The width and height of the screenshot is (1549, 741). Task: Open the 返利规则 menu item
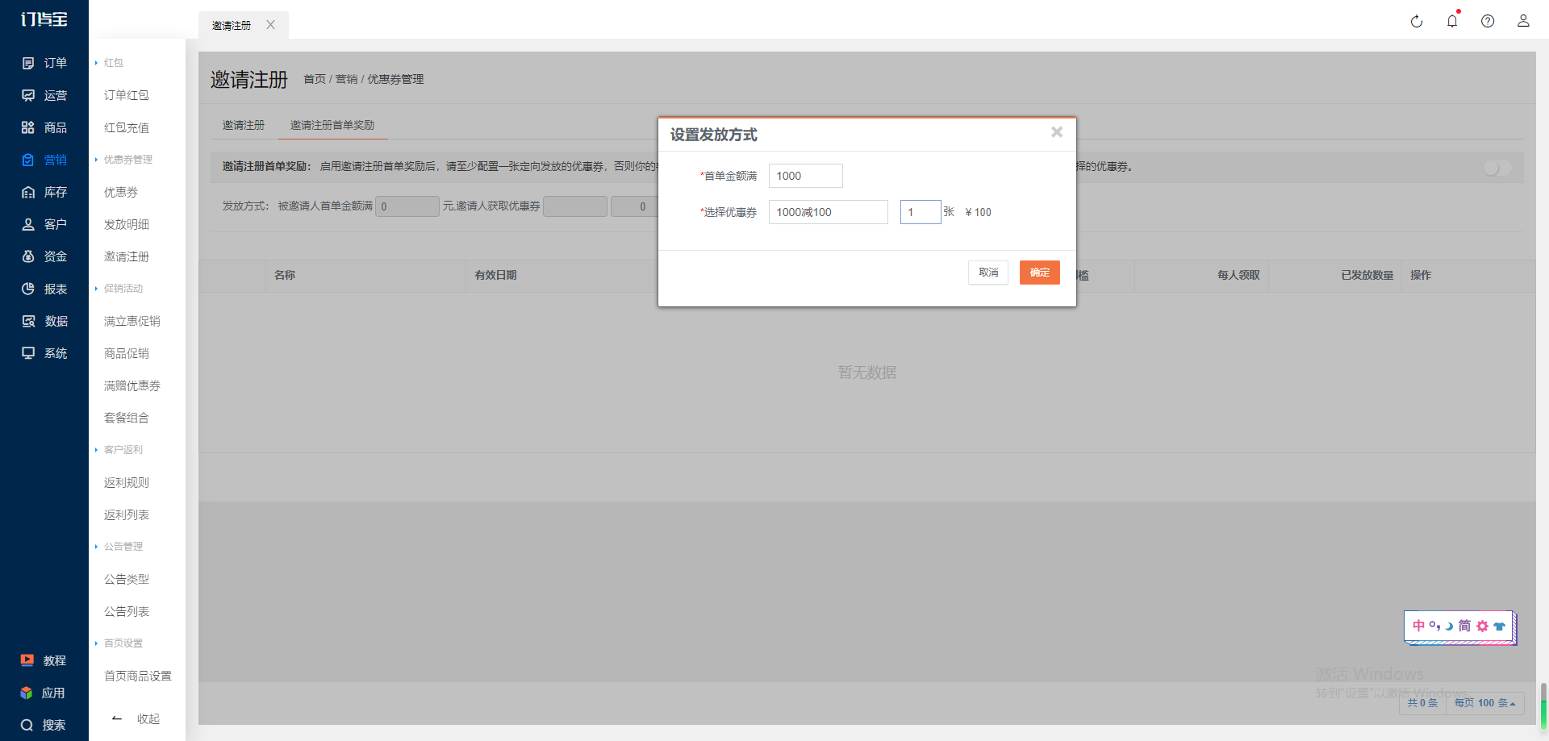127,482
